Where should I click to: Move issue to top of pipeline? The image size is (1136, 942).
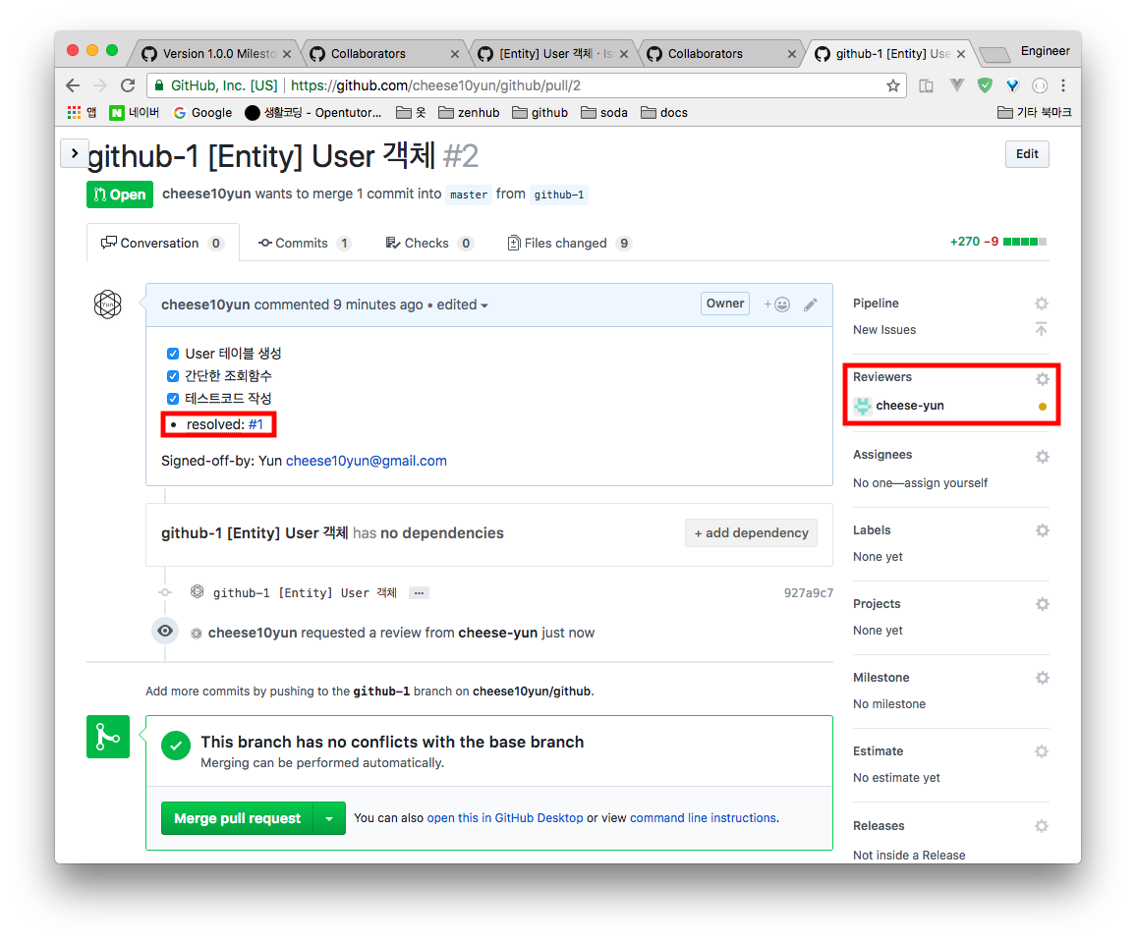(1041, 329)
